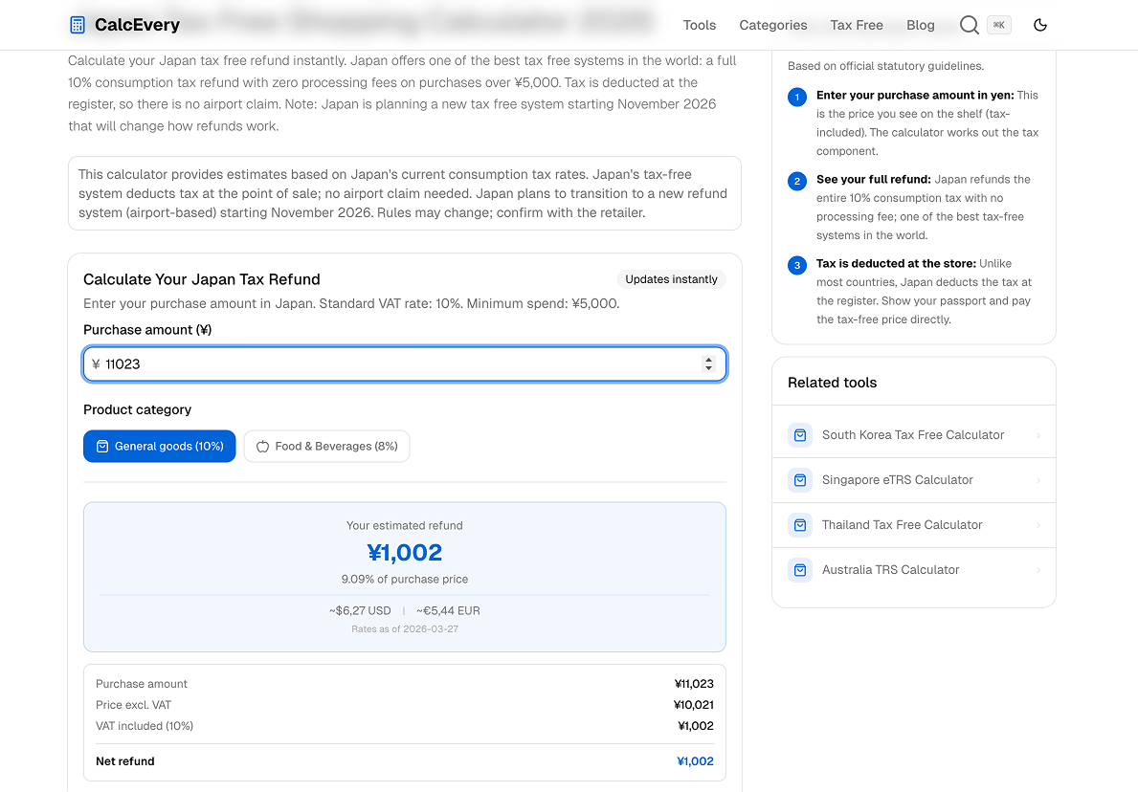
Task: Click the ~€5,44 EUR conversion
Action: point(449,610)
